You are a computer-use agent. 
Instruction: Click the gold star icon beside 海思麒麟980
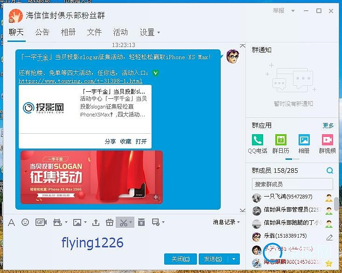[328, 263]
